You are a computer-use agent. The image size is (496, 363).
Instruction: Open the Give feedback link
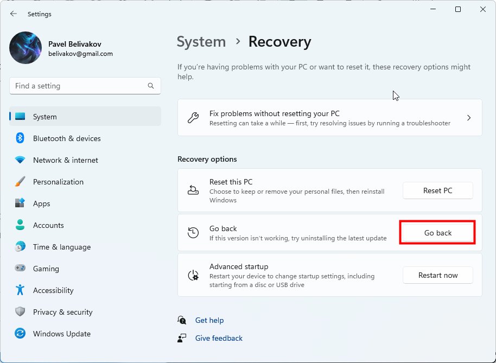pyautogui.click(x=219, y=338)
